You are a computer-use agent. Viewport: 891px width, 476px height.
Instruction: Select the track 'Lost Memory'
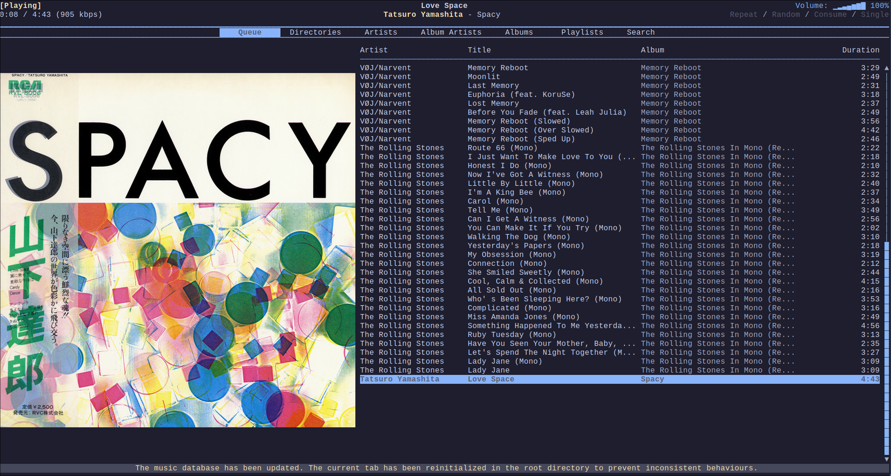(619, 103)
